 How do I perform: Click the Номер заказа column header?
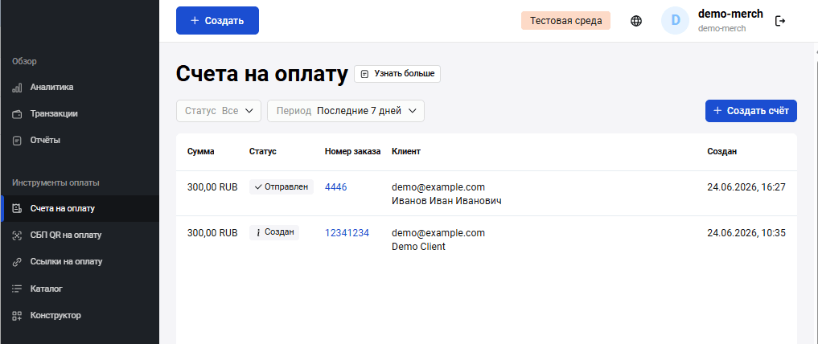pyautogui.click(x=352, y=152)
